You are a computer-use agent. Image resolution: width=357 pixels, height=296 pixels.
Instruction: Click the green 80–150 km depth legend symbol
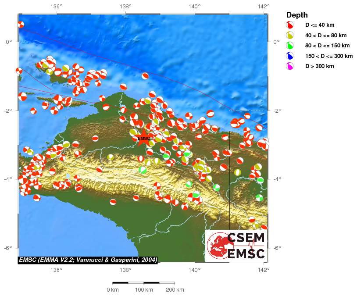pos(289,46)
